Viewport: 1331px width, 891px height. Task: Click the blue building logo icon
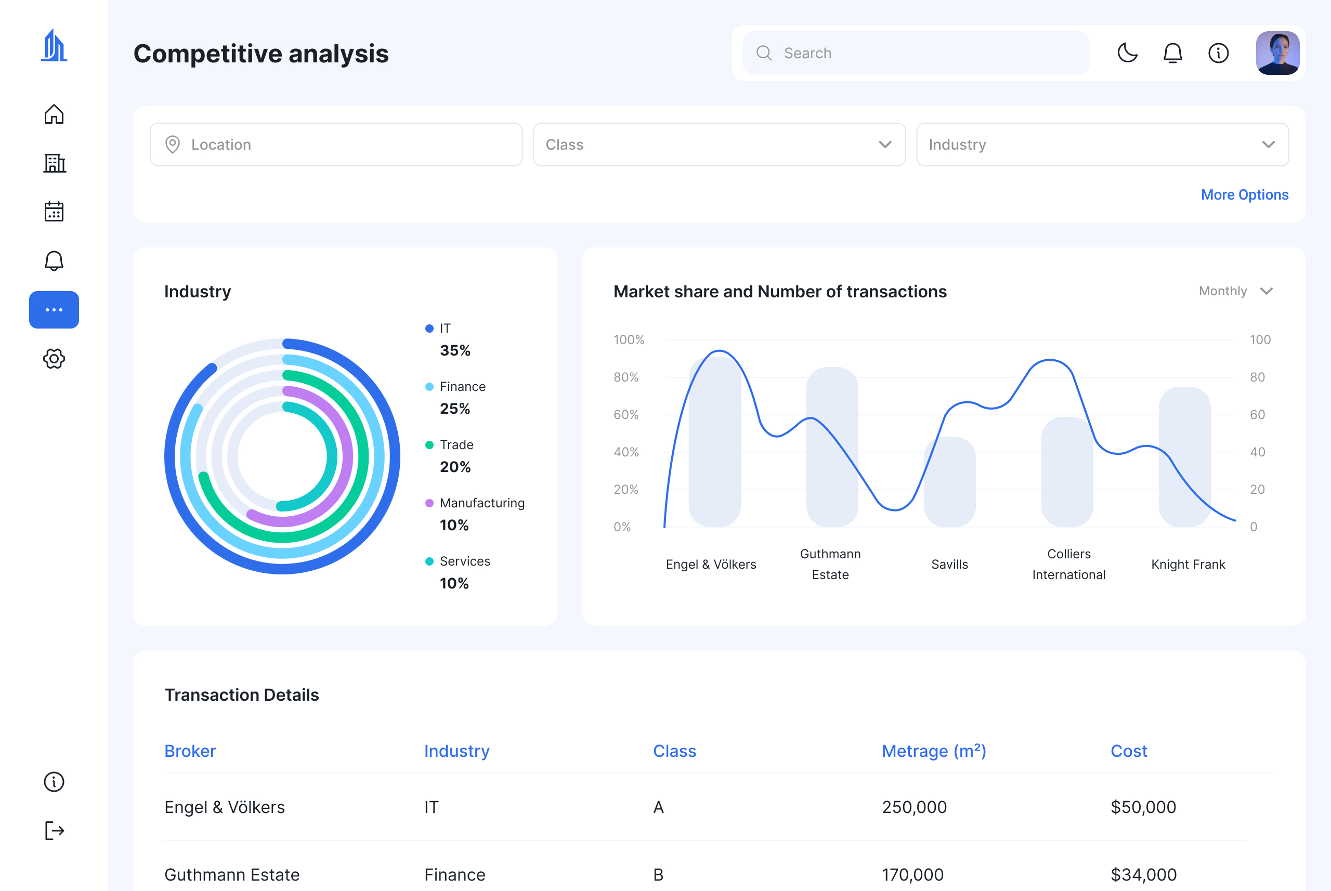point(54,45)
